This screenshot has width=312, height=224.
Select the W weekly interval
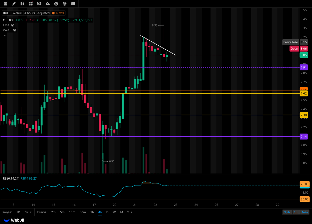(x=114, y=212)
